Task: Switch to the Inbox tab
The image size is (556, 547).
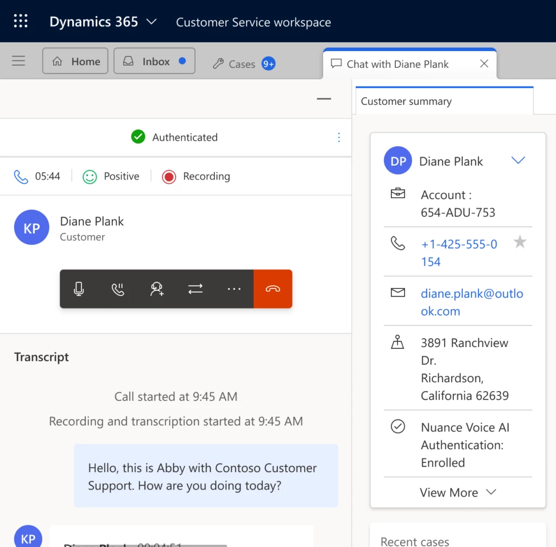Action: (x=154, y=61)
